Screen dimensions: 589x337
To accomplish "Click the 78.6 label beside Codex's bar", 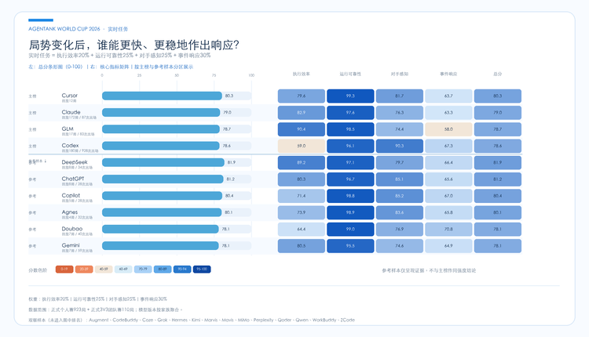I will [226, 146].
